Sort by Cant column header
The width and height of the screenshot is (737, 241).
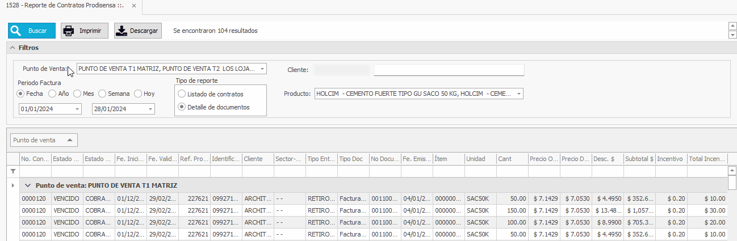click(x=512, y=159)
